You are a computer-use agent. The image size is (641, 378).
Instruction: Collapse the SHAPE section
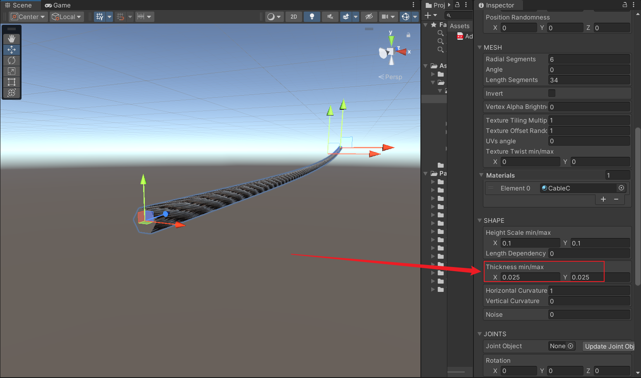pyautogui.click(x=480, y=221)
